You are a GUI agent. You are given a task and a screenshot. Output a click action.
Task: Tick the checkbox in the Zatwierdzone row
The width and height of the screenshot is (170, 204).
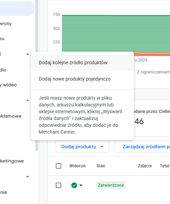click(x=58, y=185)
